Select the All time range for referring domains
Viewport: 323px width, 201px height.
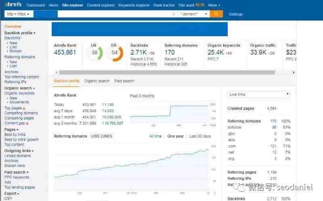point(155,136)
